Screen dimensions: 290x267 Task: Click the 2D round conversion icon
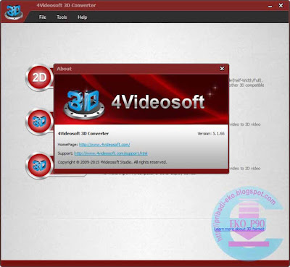coord(39,77)
